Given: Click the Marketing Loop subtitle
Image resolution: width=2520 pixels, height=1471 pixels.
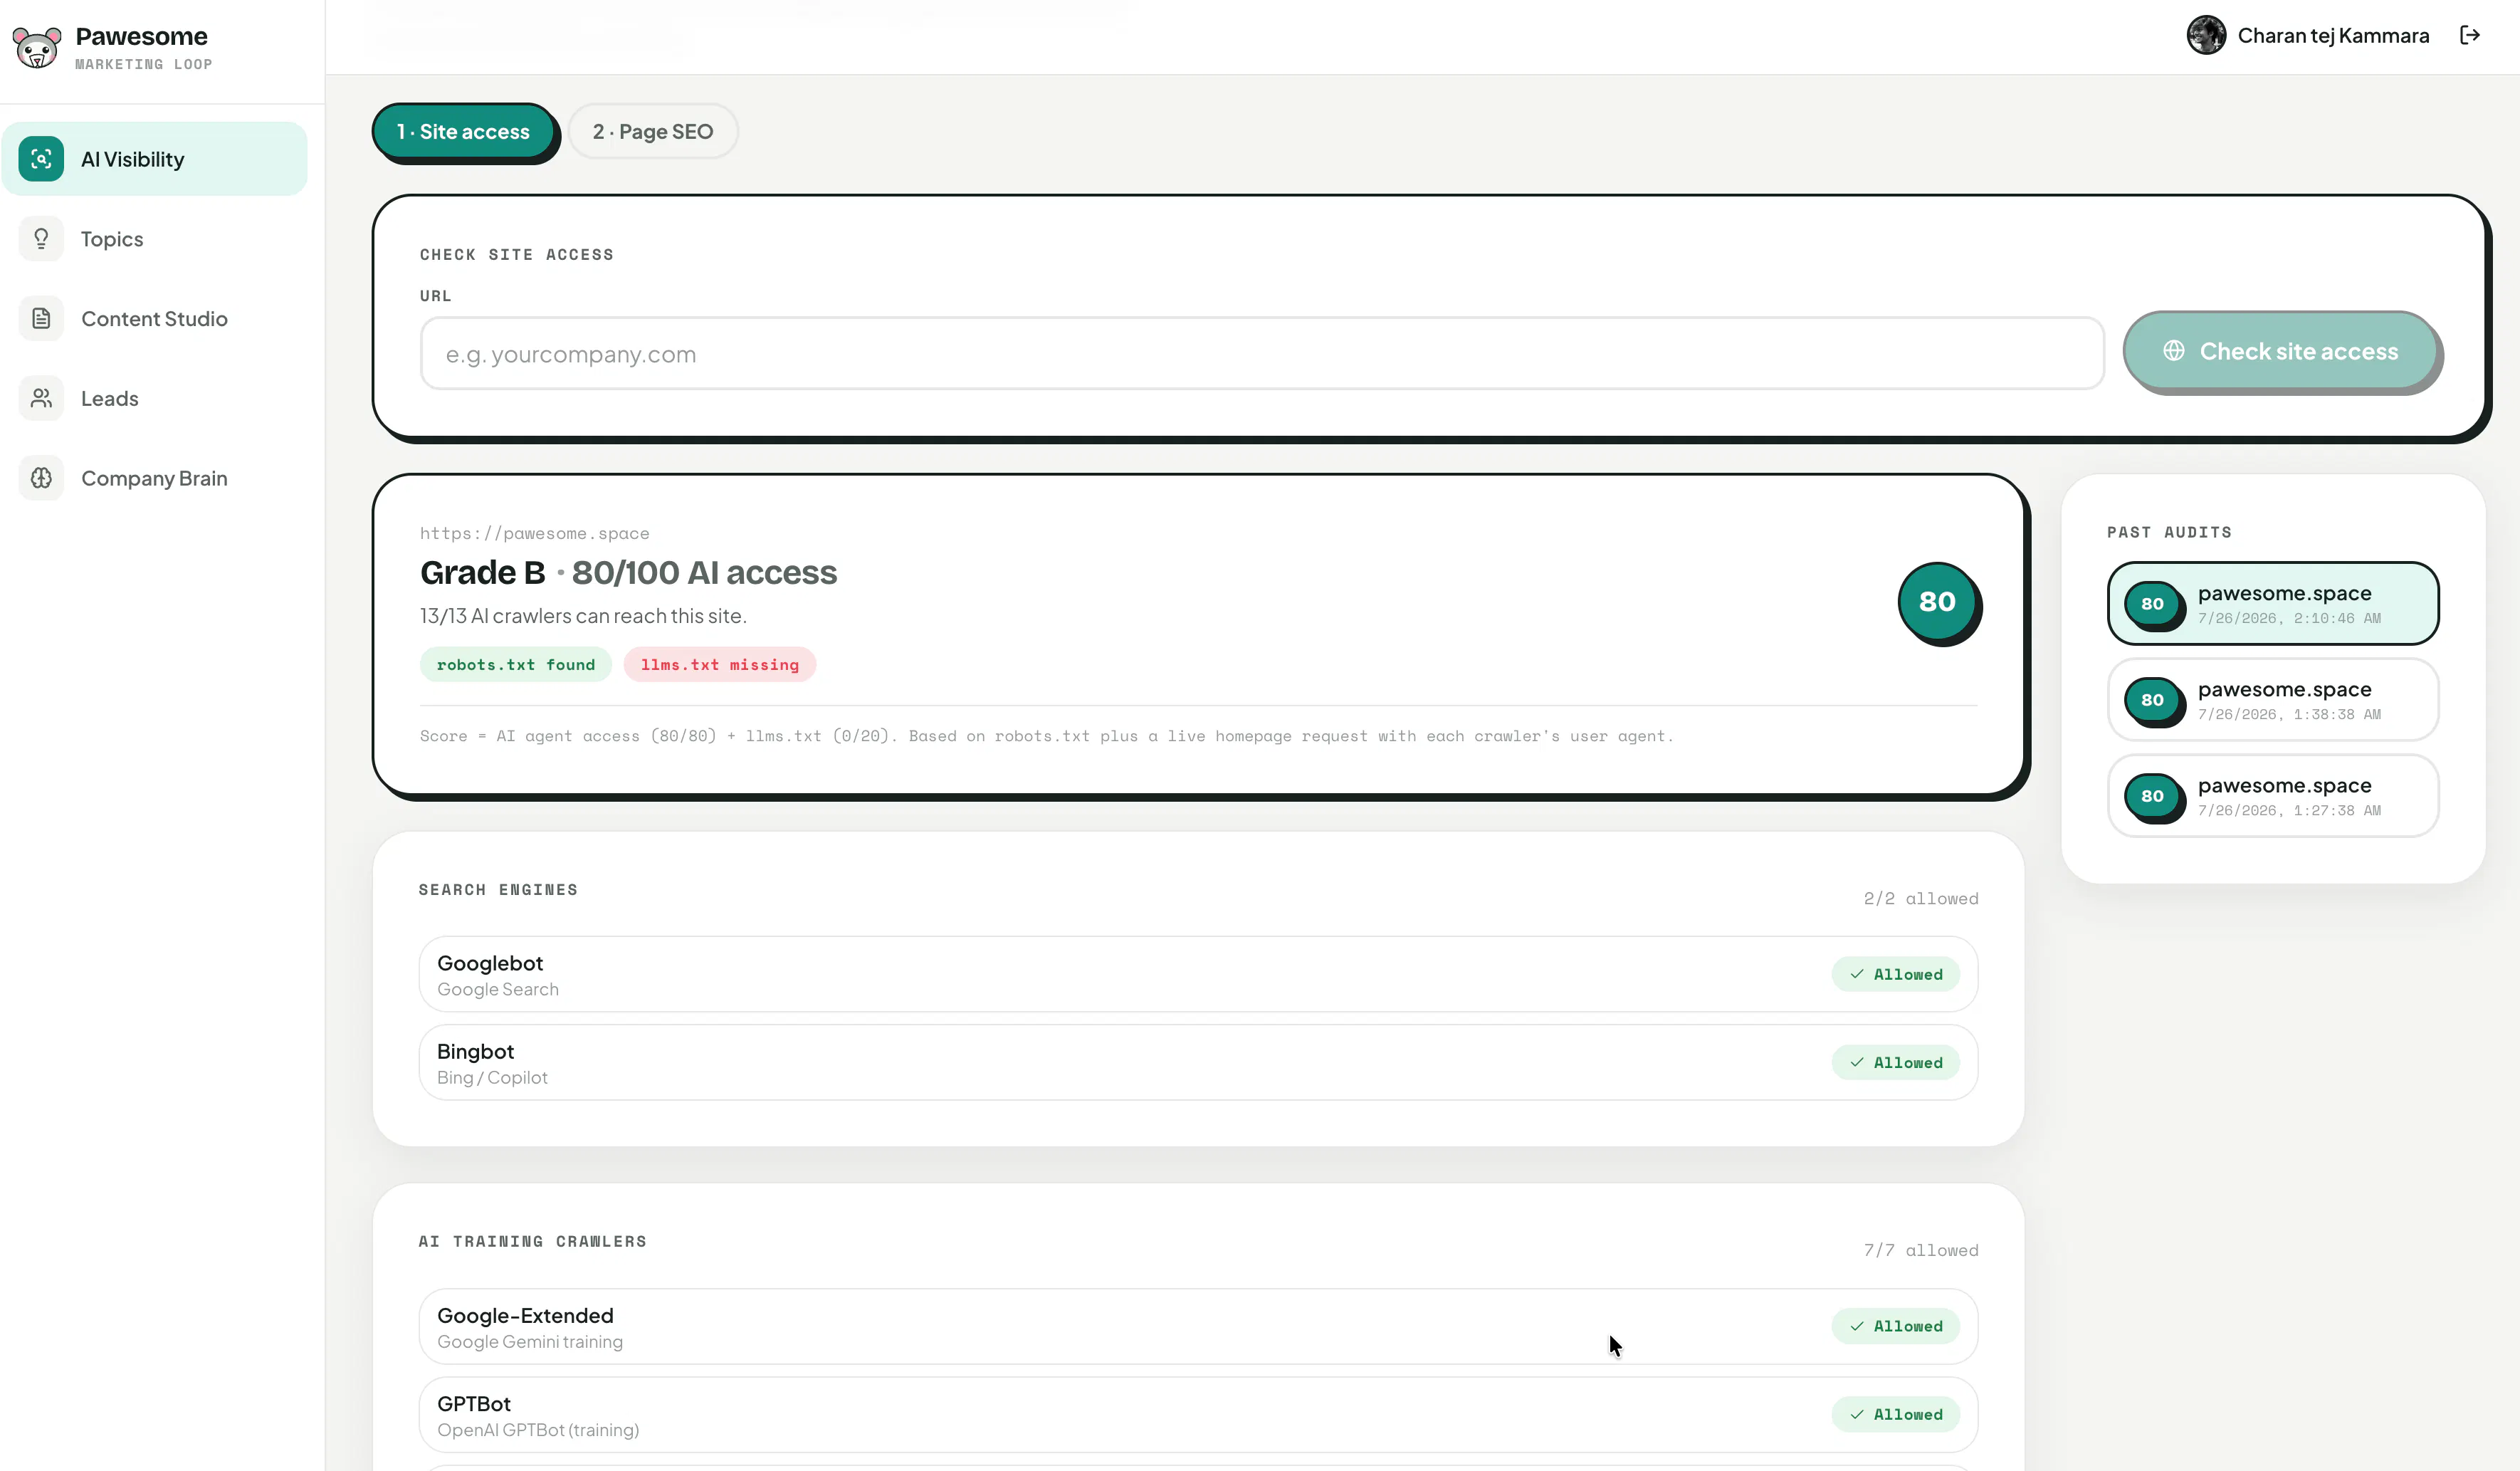Looking at the screenshot, I should point(144,65).
